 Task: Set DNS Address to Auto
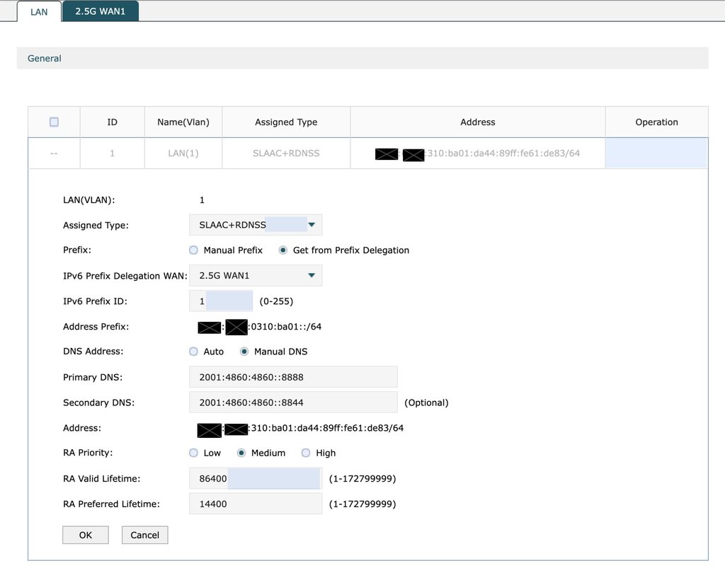coord(194,352)
